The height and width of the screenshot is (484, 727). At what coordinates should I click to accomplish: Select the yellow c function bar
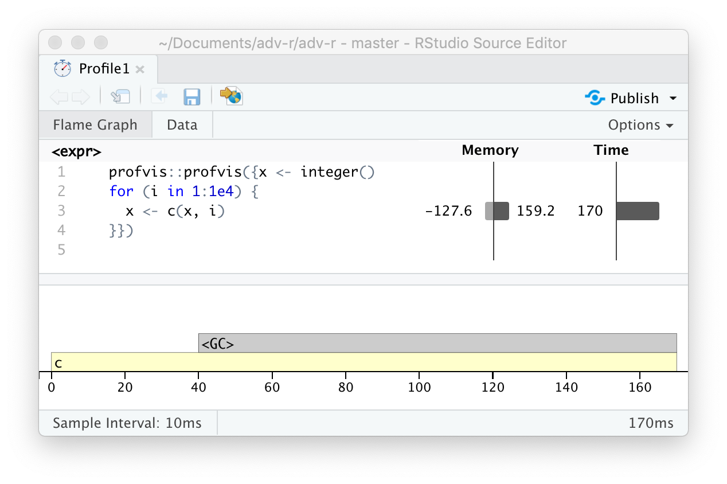point(363,362)
